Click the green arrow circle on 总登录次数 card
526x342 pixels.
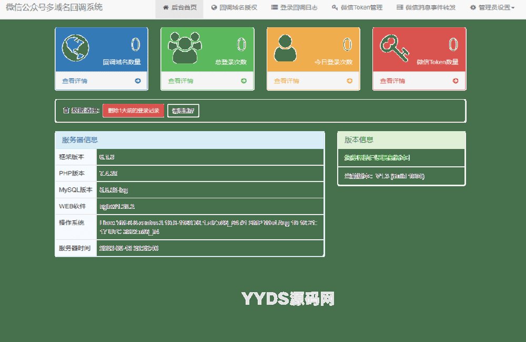pos(244,81)
